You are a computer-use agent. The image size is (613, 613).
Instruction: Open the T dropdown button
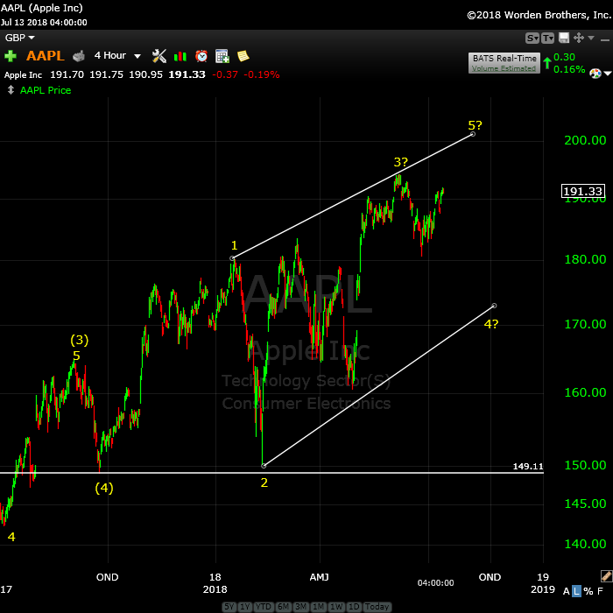(x=547, y=38)
